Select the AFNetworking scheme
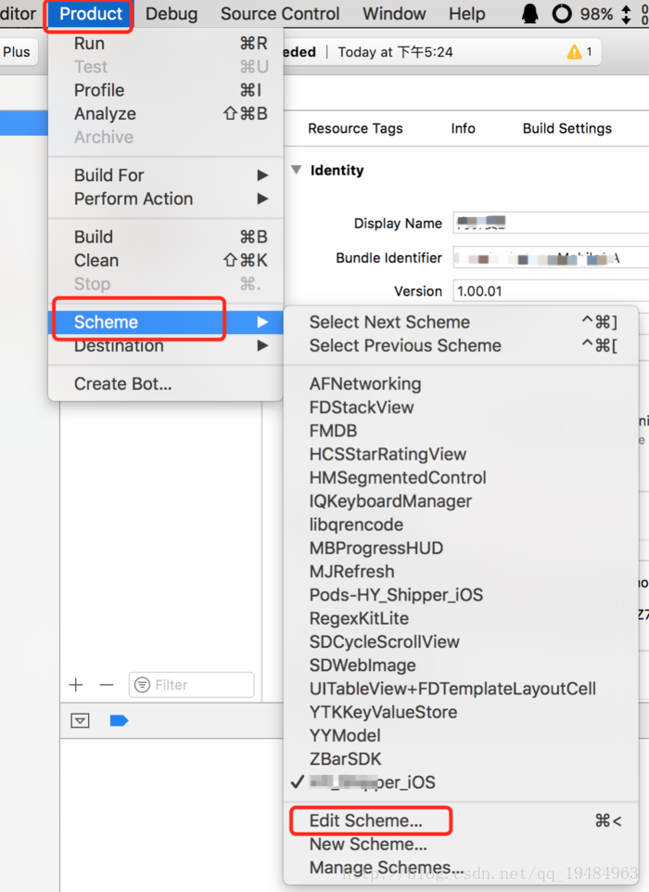The width and height of the screenshot is (649, 892). click(x=365, y=384)
